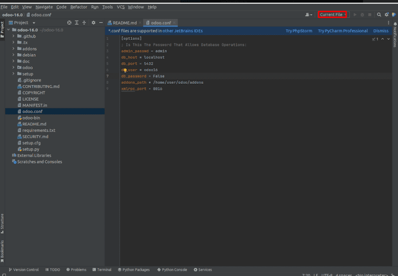Image resolution: width=398 pixels, height=276 pixels.
Task: Open the Search Everywhere magnifier icon
Action: [x=379, y=15]
